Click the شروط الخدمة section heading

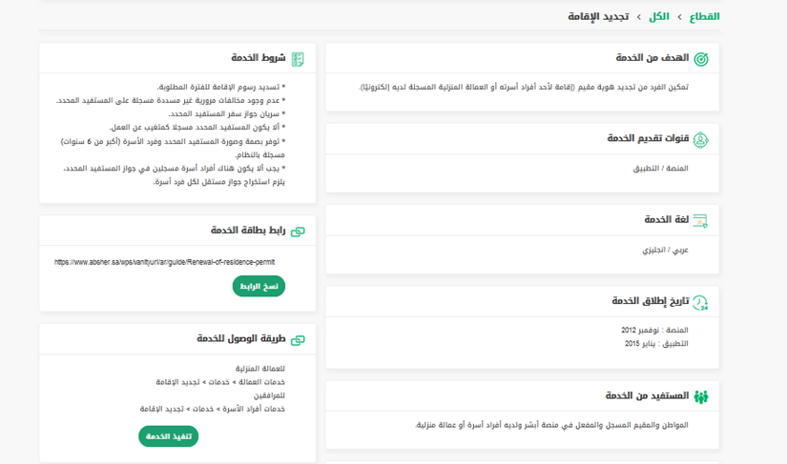click(x=258, y=58)
